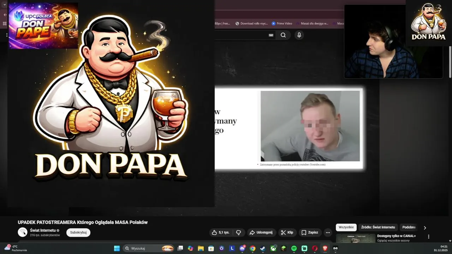Open the weather widget showing -2°C

coord(16,248)
